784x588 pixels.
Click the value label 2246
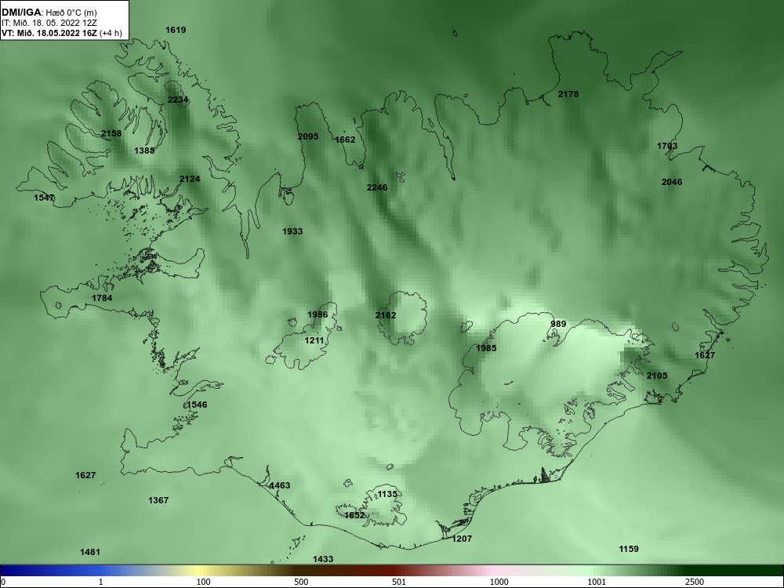pyautogui.click(x=377, y=187)
